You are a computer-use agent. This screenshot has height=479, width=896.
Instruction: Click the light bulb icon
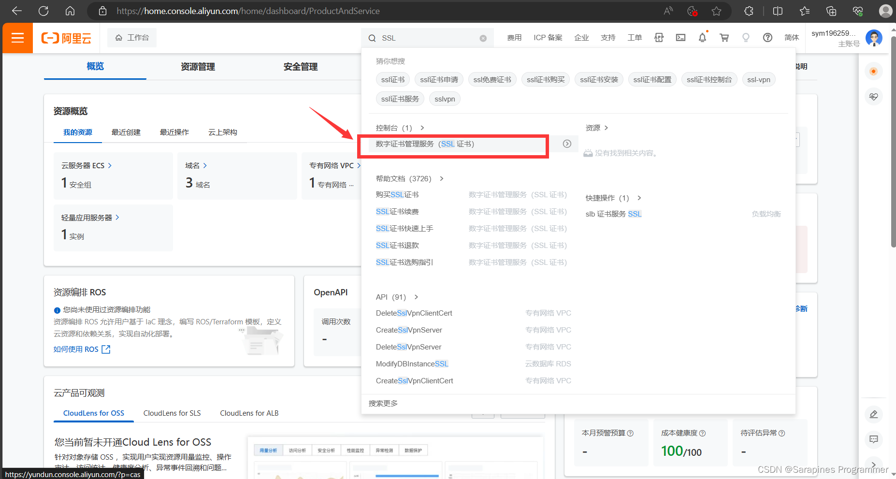coord(746,38)
